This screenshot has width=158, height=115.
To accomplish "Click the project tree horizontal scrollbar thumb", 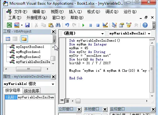I will pos(29,69).
